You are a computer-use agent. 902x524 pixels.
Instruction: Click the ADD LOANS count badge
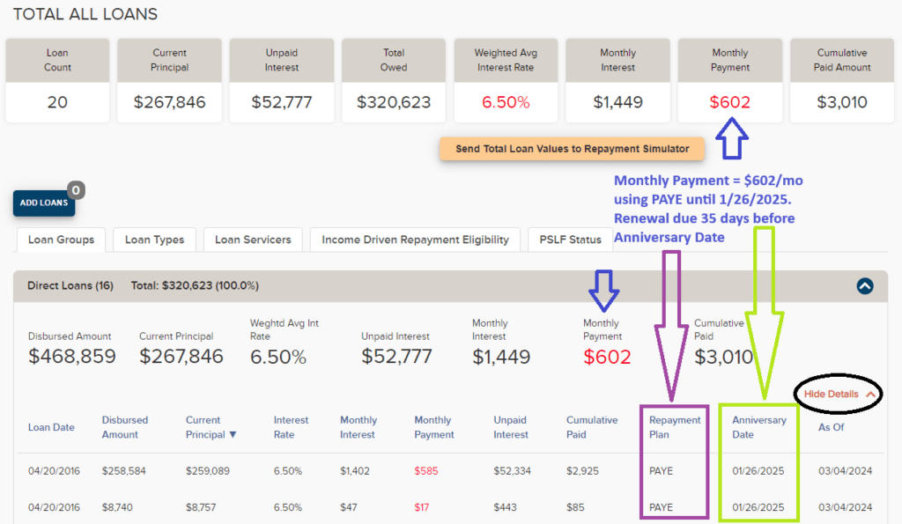click(76, 190)
